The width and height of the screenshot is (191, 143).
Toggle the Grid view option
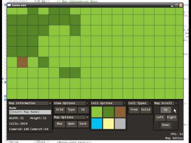click(x=60, y=110)
